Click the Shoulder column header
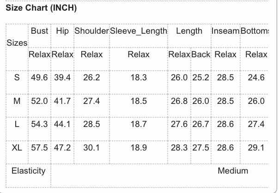Viewport: 279px width, 193px height. 91,31
